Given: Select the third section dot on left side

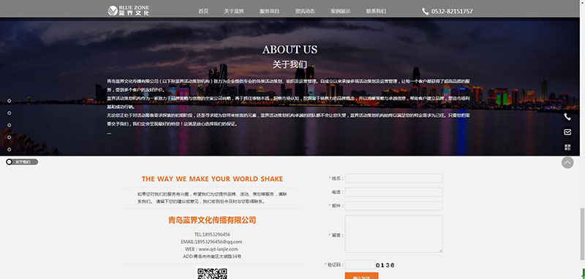Looking at the screenshot, I should pyautogui.click(x=10, y=125).
